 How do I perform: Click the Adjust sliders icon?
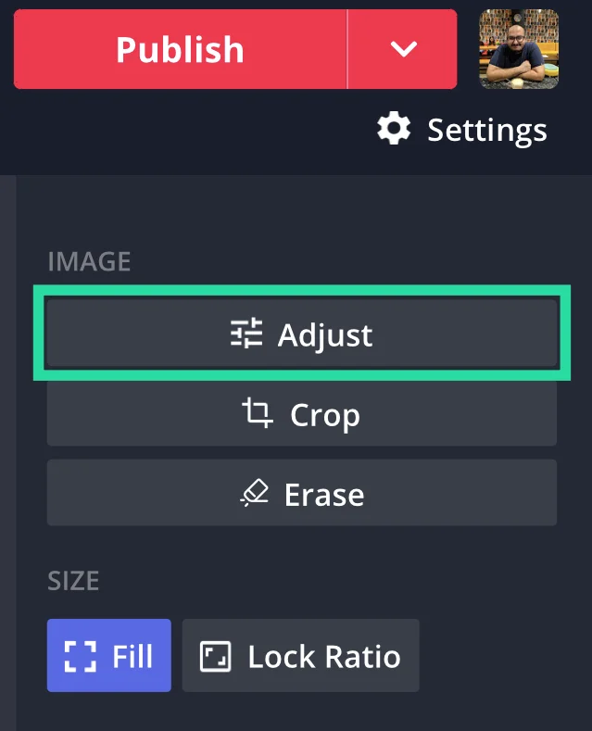247,334
